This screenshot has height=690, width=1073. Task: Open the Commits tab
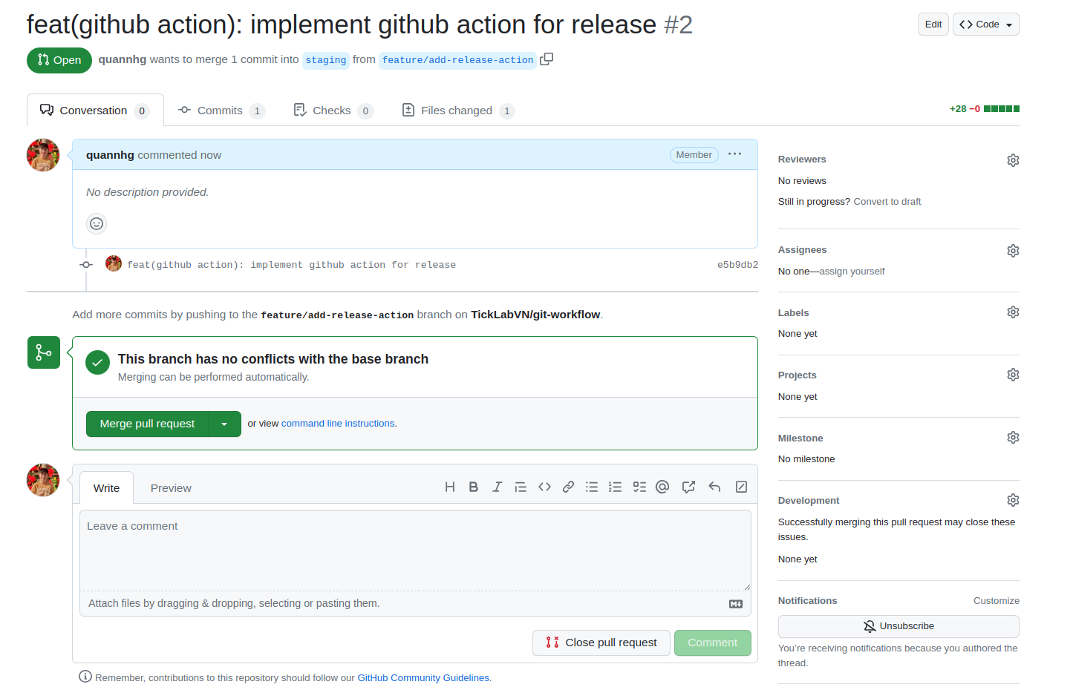(x=221, y=111)
